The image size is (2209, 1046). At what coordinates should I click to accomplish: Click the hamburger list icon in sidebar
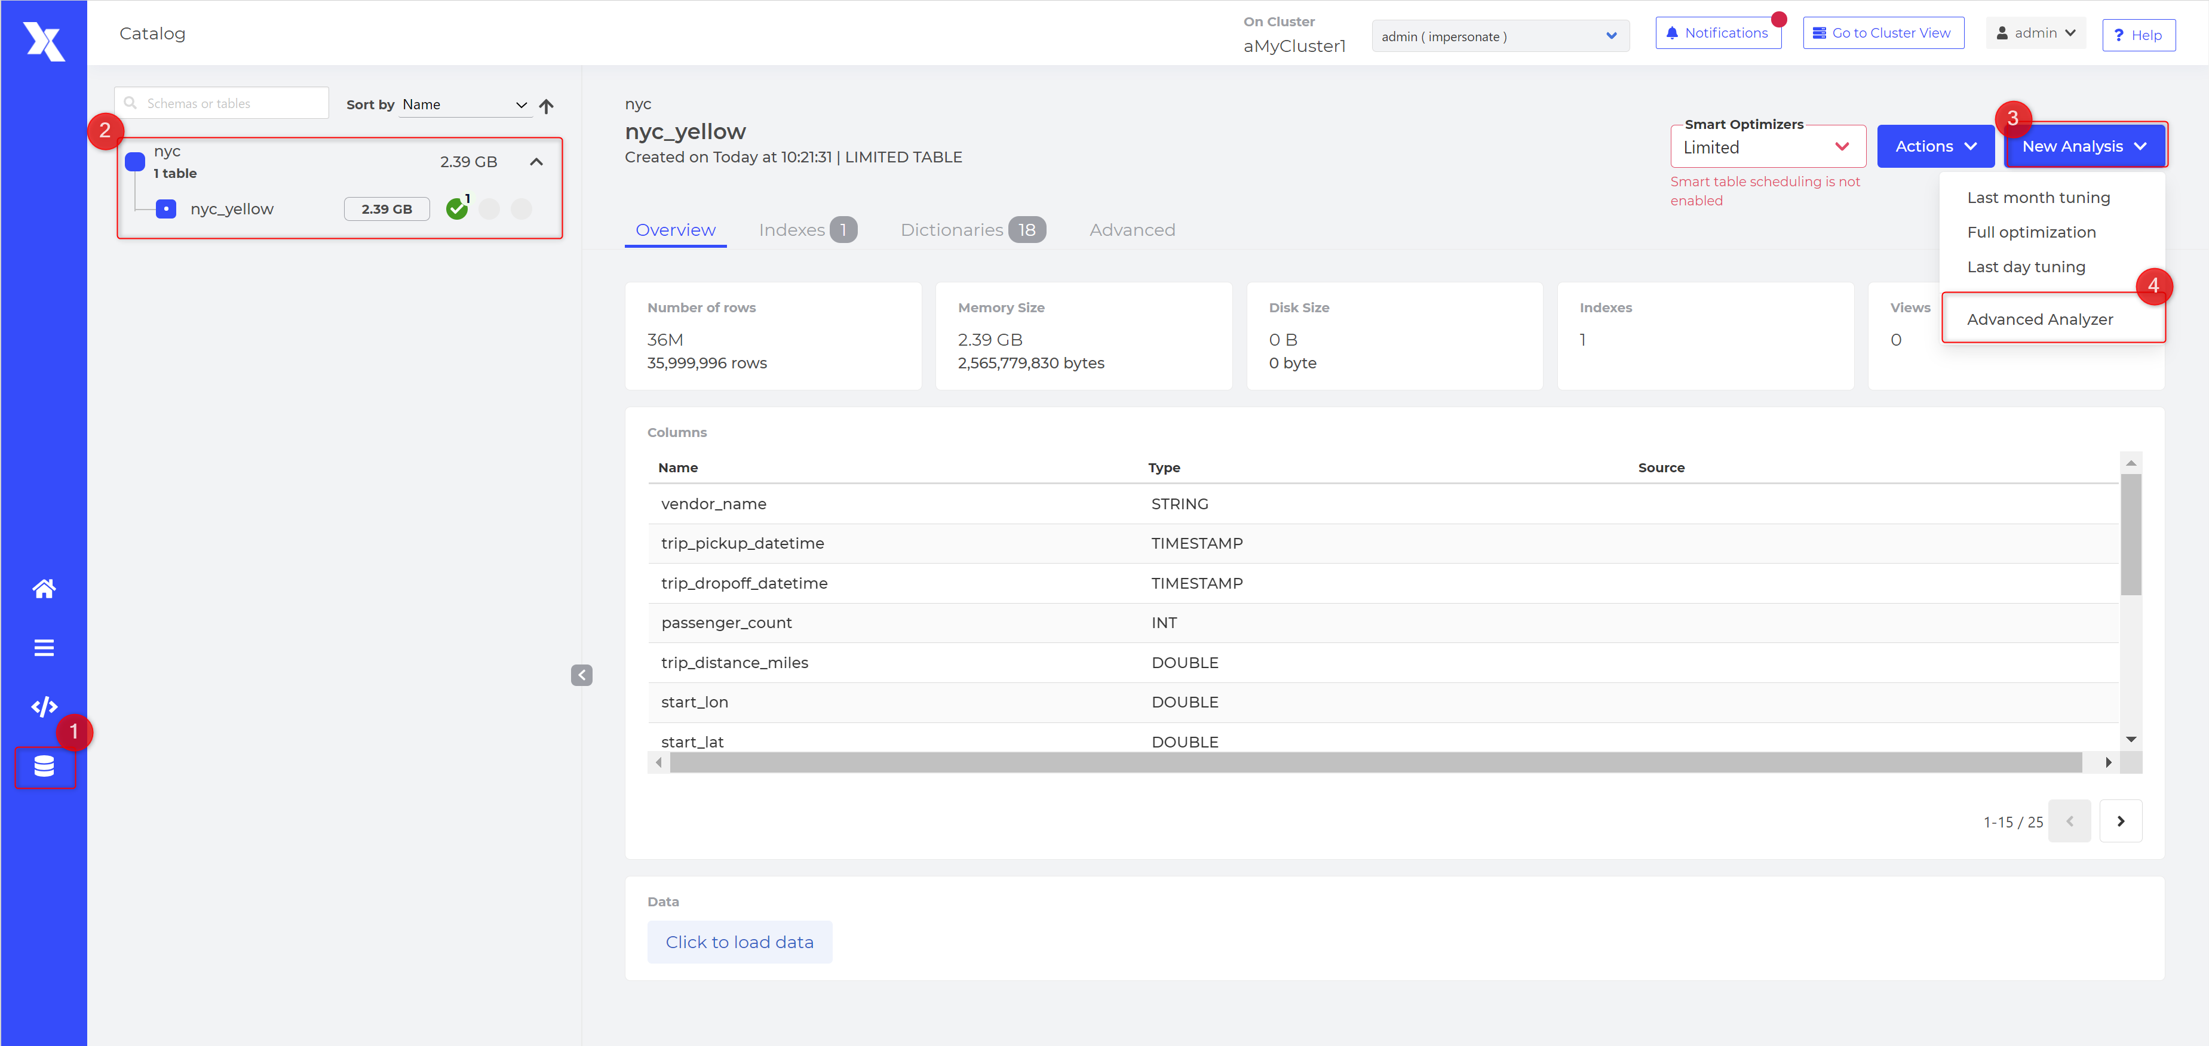(44, 648)
